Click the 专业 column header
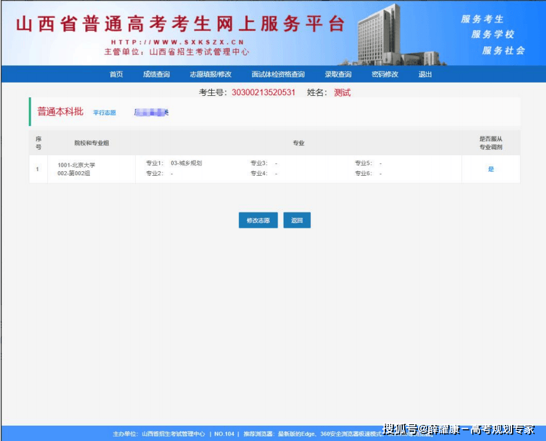 (x=298, y=143)
